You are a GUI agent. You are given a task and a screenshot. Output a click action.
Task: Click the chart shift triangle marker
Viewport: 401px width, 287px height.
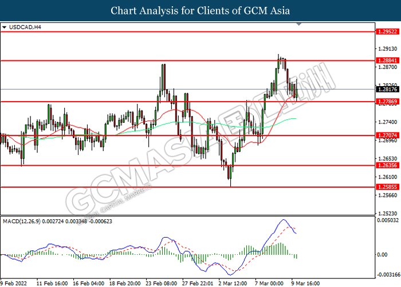point(298,24)
